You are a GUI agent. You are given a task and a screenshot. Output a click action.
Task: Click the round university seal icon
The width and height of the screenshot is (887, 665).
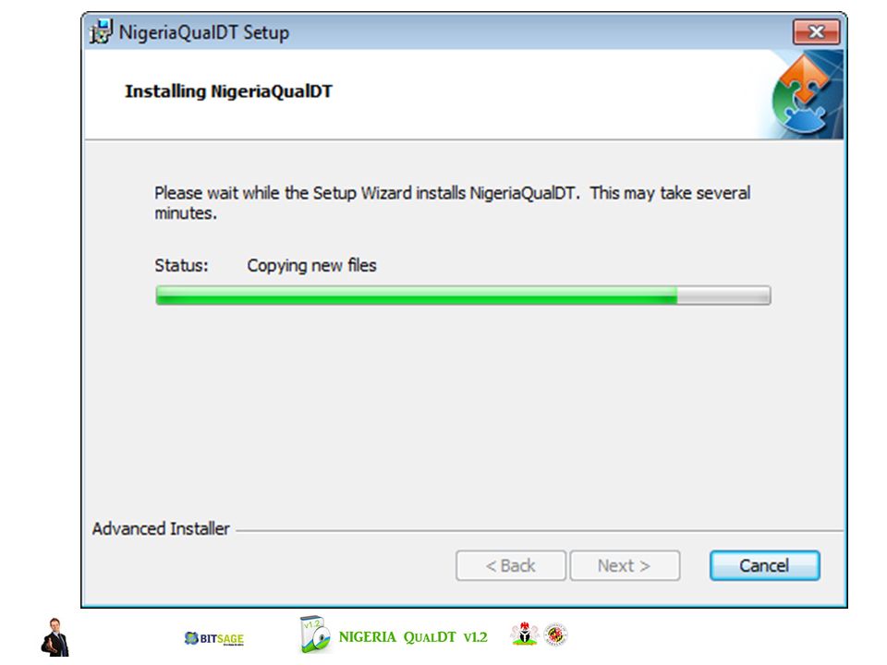click(555, 634)
